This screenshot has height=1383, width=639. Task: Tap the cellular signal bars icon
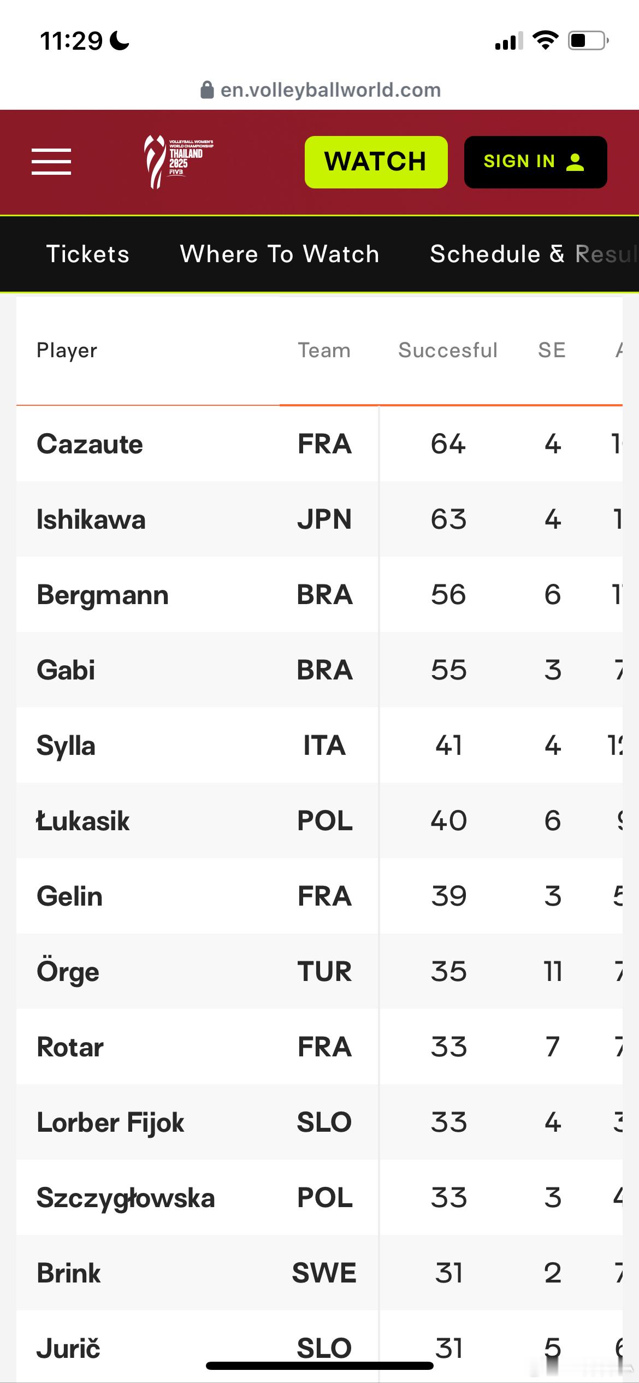(509, 42)
